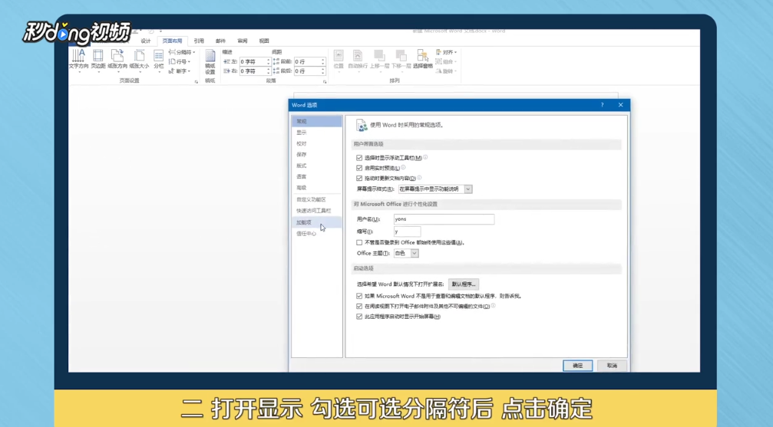The height and width of the screenshot is (427, 773).
Task: Toggle tell me if Word isn't default program
Action: [x=359, y=296]
